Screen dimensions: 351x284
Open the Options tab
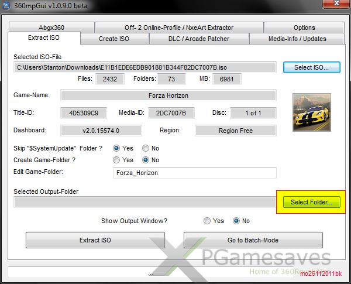click(x=304, y=28)
